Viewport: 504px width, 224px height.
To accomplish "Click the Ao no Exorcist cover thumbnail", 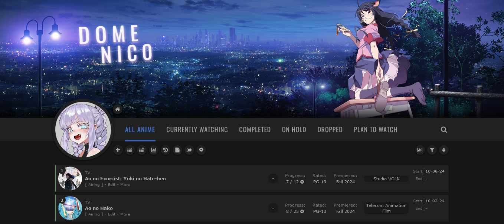I will point(70,178).
